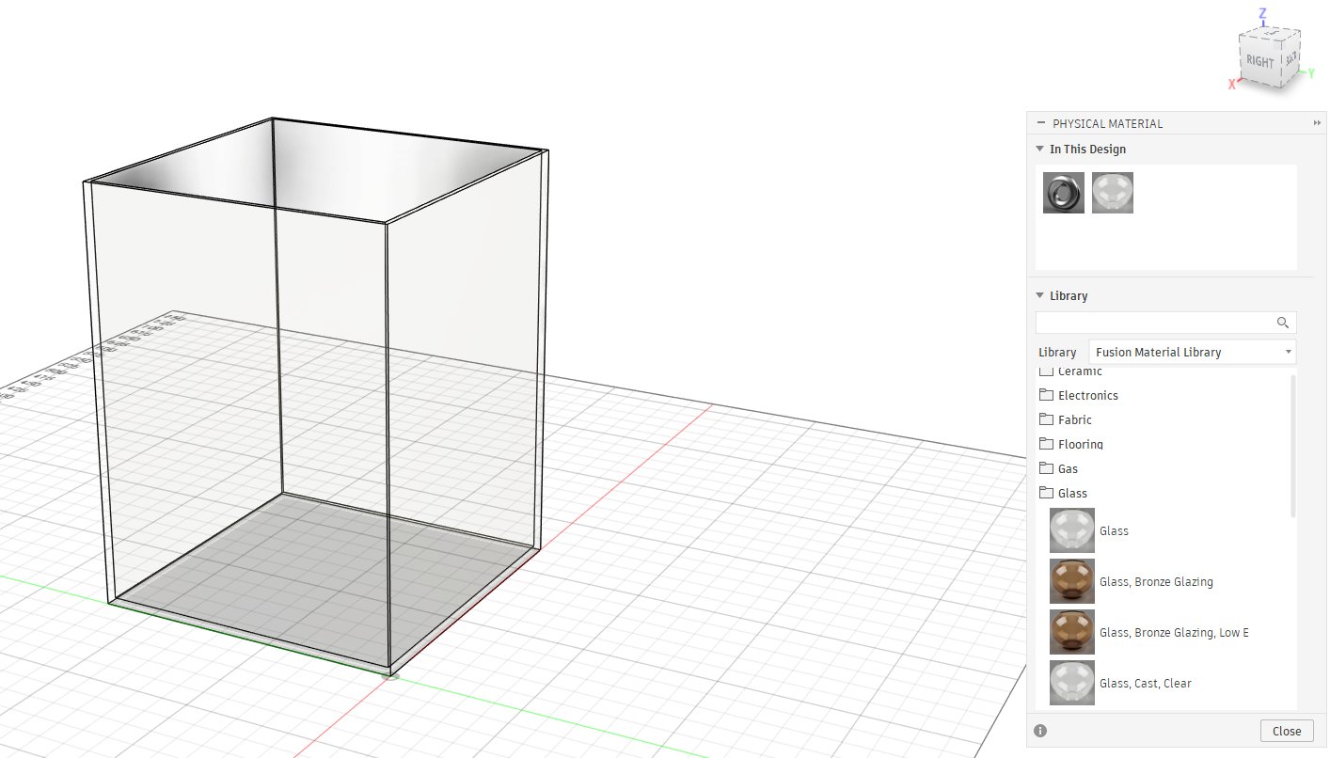
Task: Open the Flooring material folder
Action: [x=1080, y=444]
